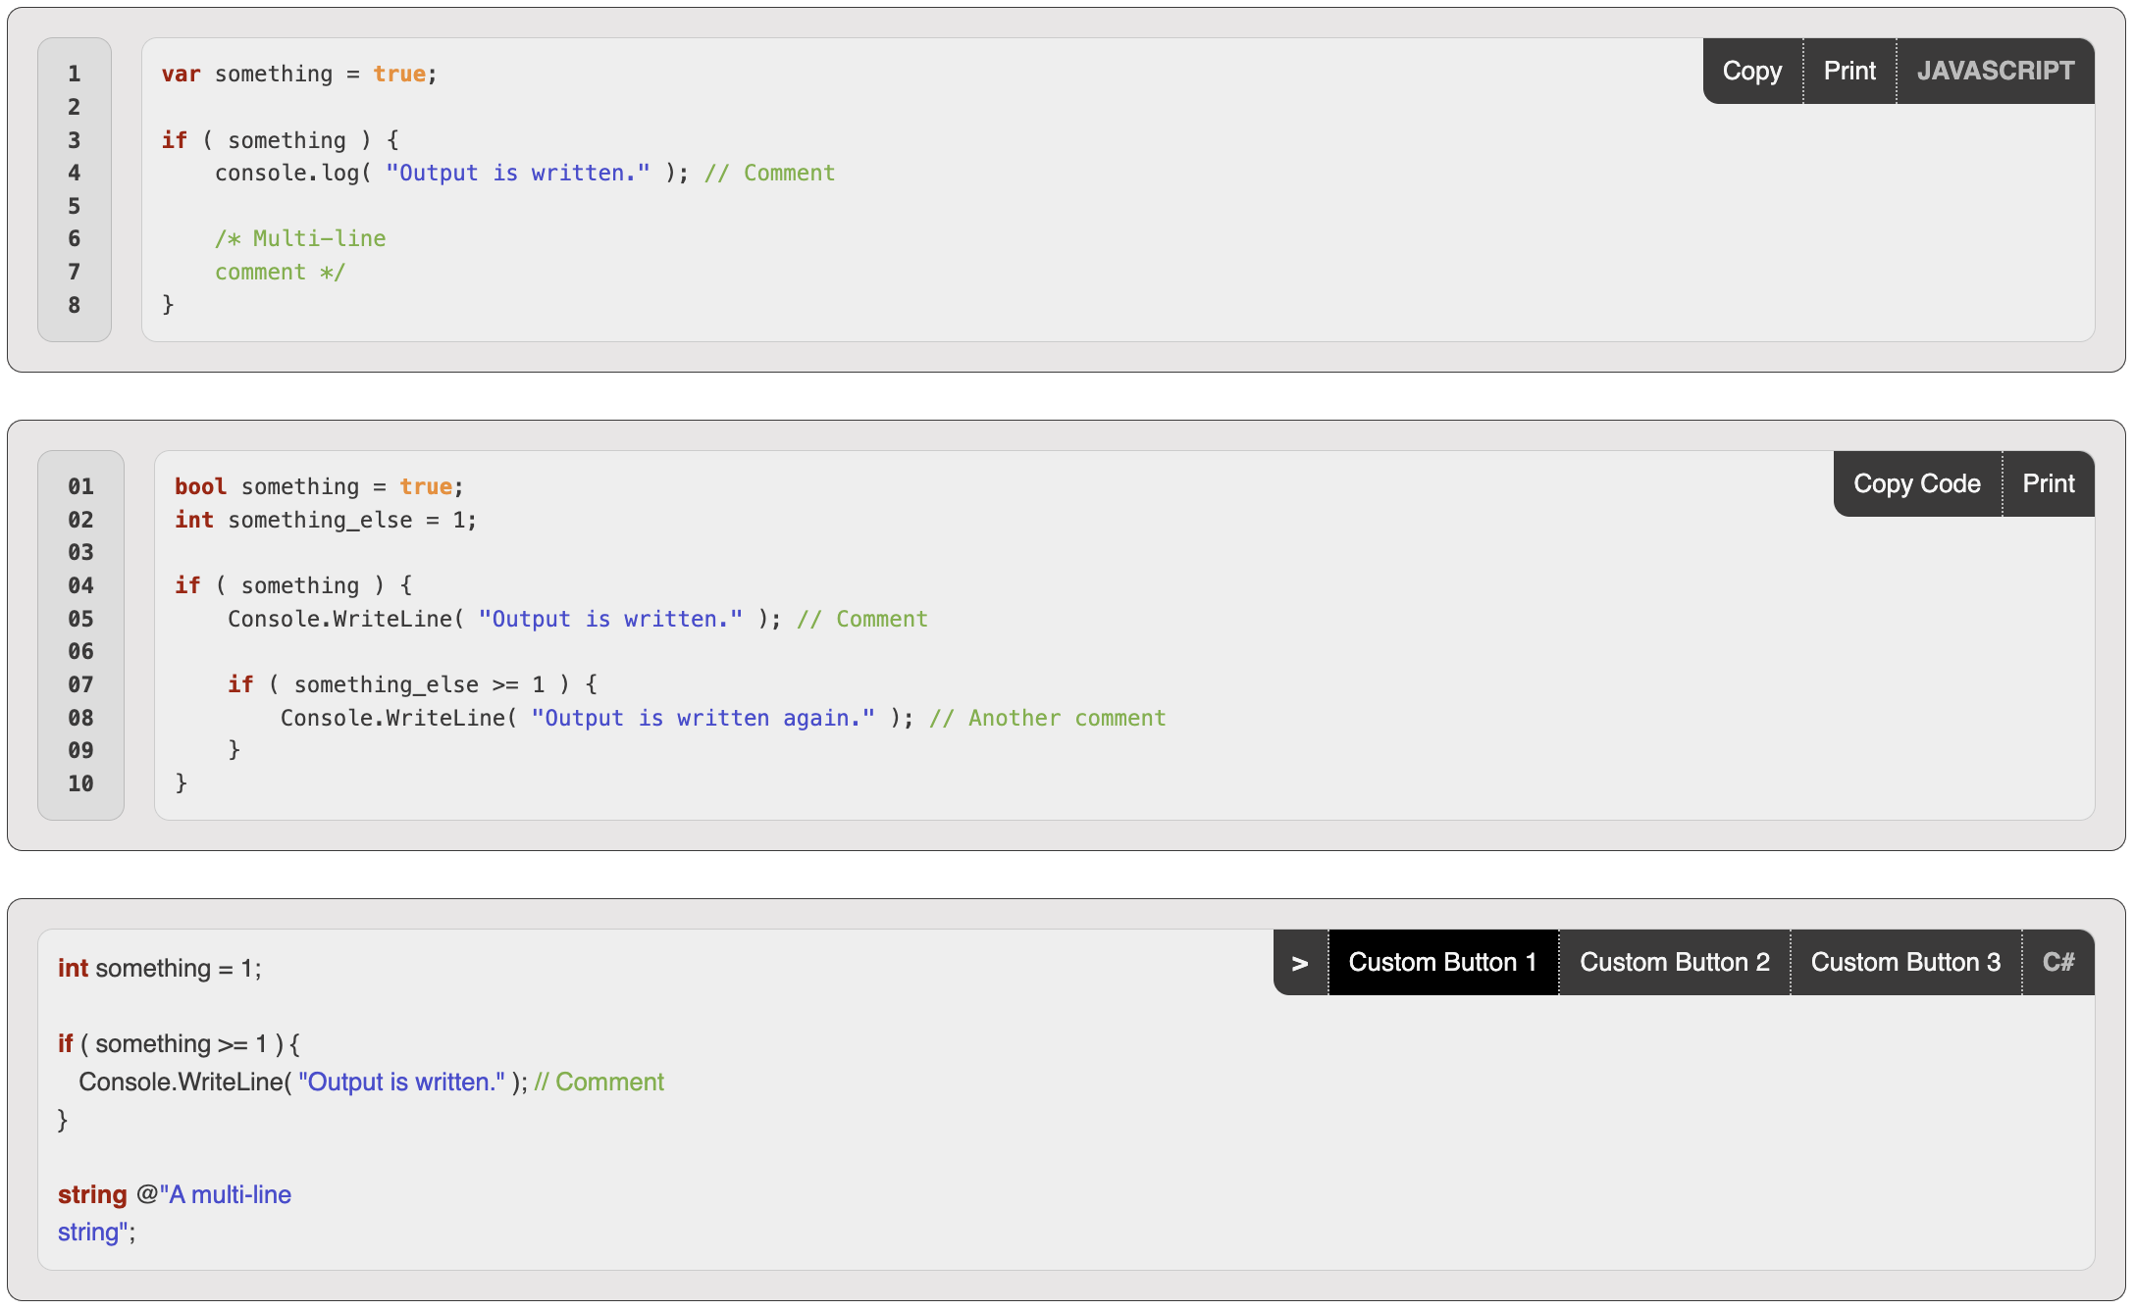The image size is (2134, 1310).
Task: Toggle the > arrow on C# toolbar
Action: tap(1300, 963)
